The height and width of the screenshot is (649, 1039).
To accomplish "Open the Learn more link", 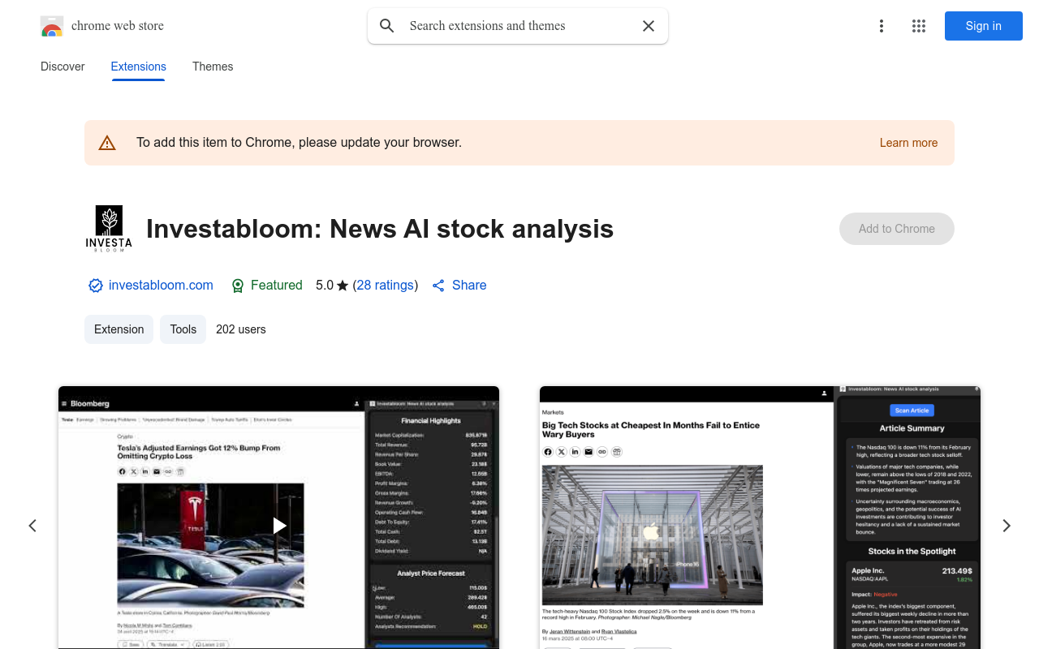I will point(908,142).
